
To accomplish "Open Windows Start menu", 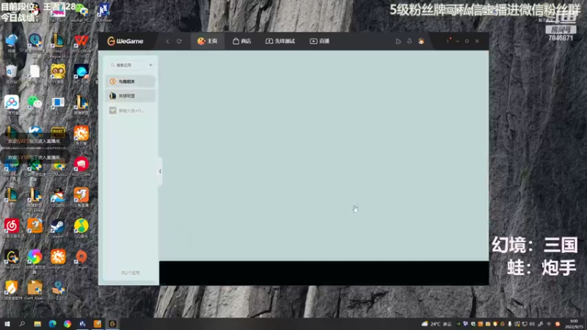I will click(7, 323).
